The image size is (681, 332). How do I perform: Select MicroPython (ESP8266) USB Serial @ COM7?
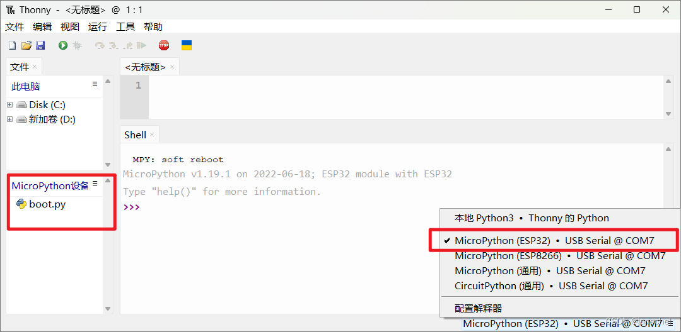560,255
